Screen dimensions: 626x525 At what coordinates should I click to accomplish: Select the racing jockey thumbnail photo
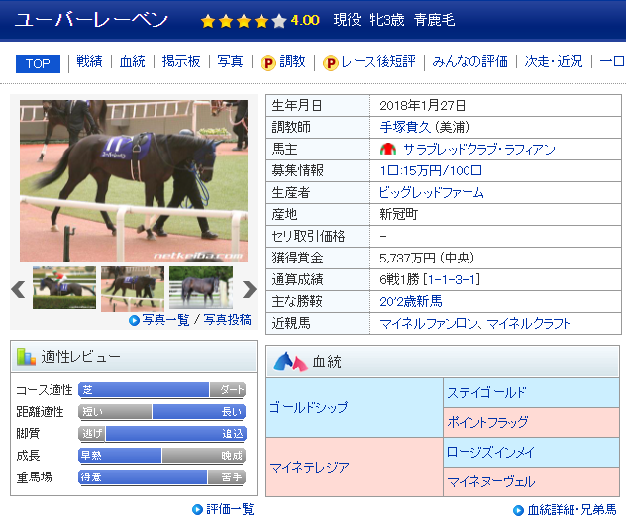tap(64, 288)
